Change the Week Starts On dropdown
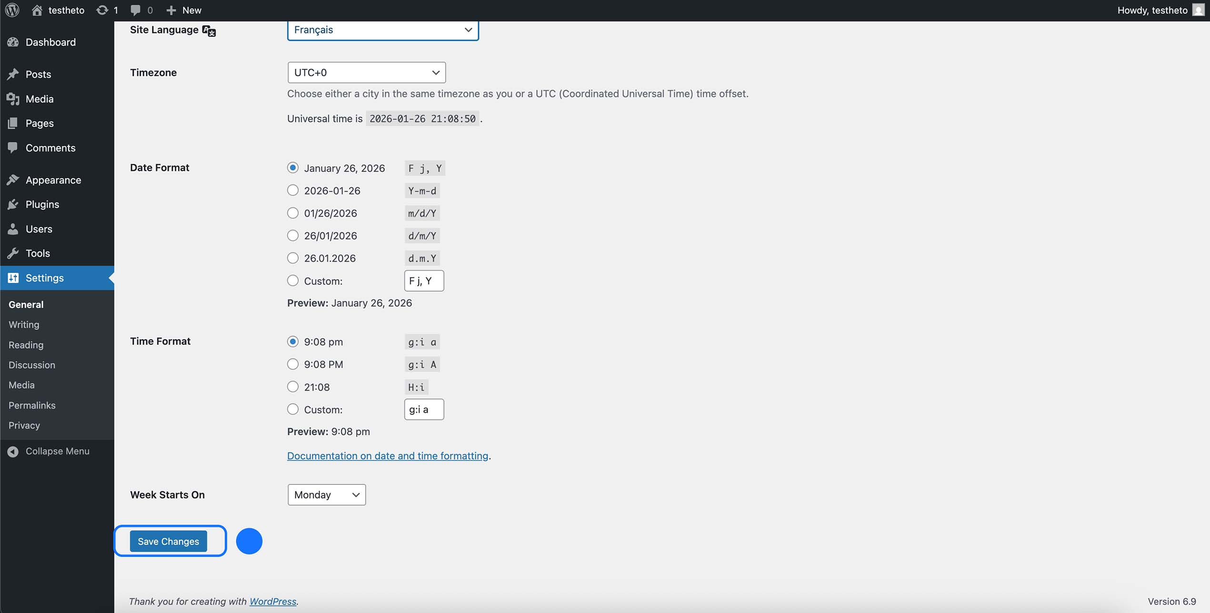Image resolution: width=1210 pixels, height=613 pixels. [326, 495]
